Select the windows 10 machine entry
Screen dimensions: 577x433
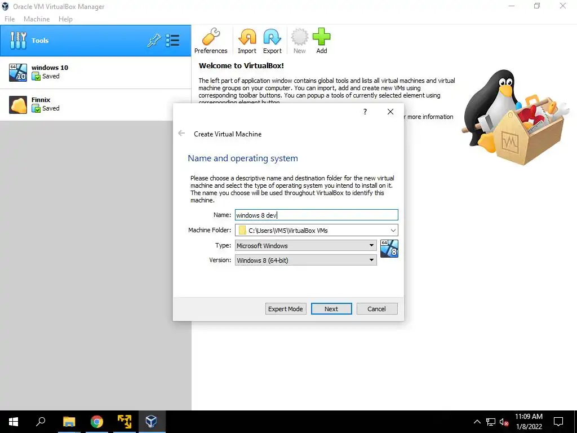tap(96, 72)
